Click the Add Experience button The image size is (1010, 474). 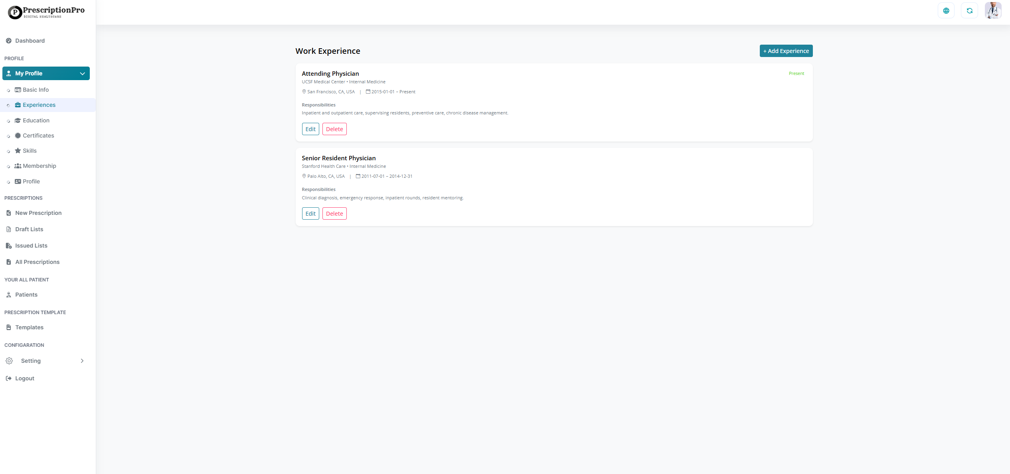(786, 51)
